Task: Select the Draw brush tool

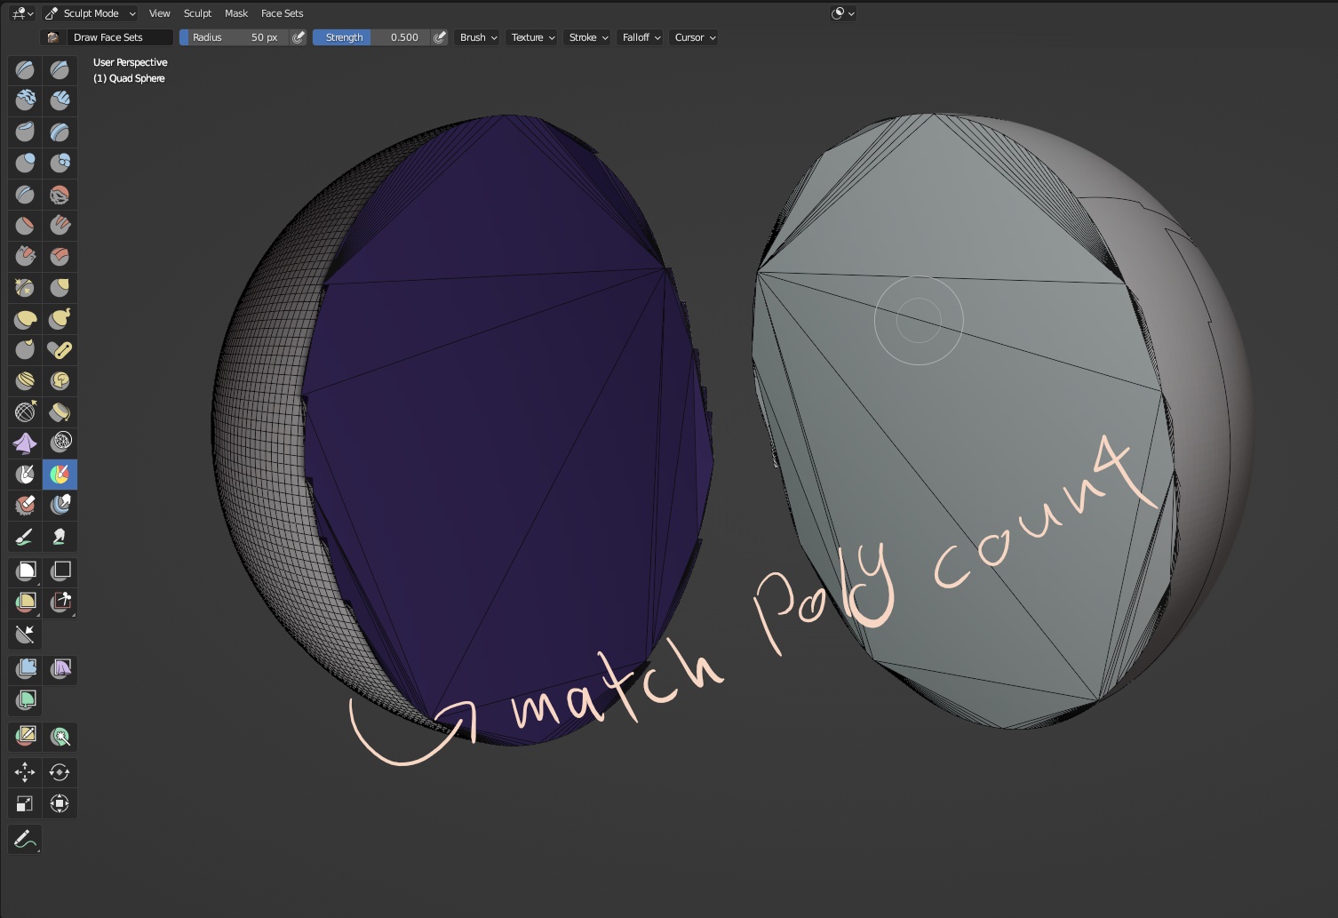Action: 25,69
